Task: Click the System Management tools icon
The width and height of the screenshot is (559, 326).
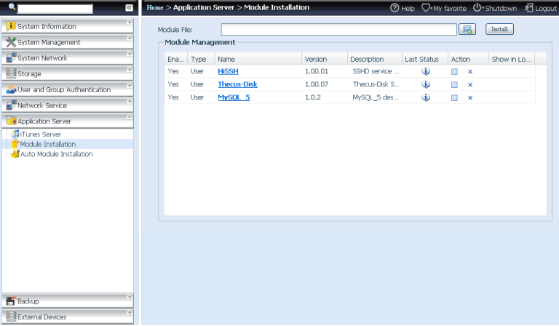Action: click(x=11, y=42)
